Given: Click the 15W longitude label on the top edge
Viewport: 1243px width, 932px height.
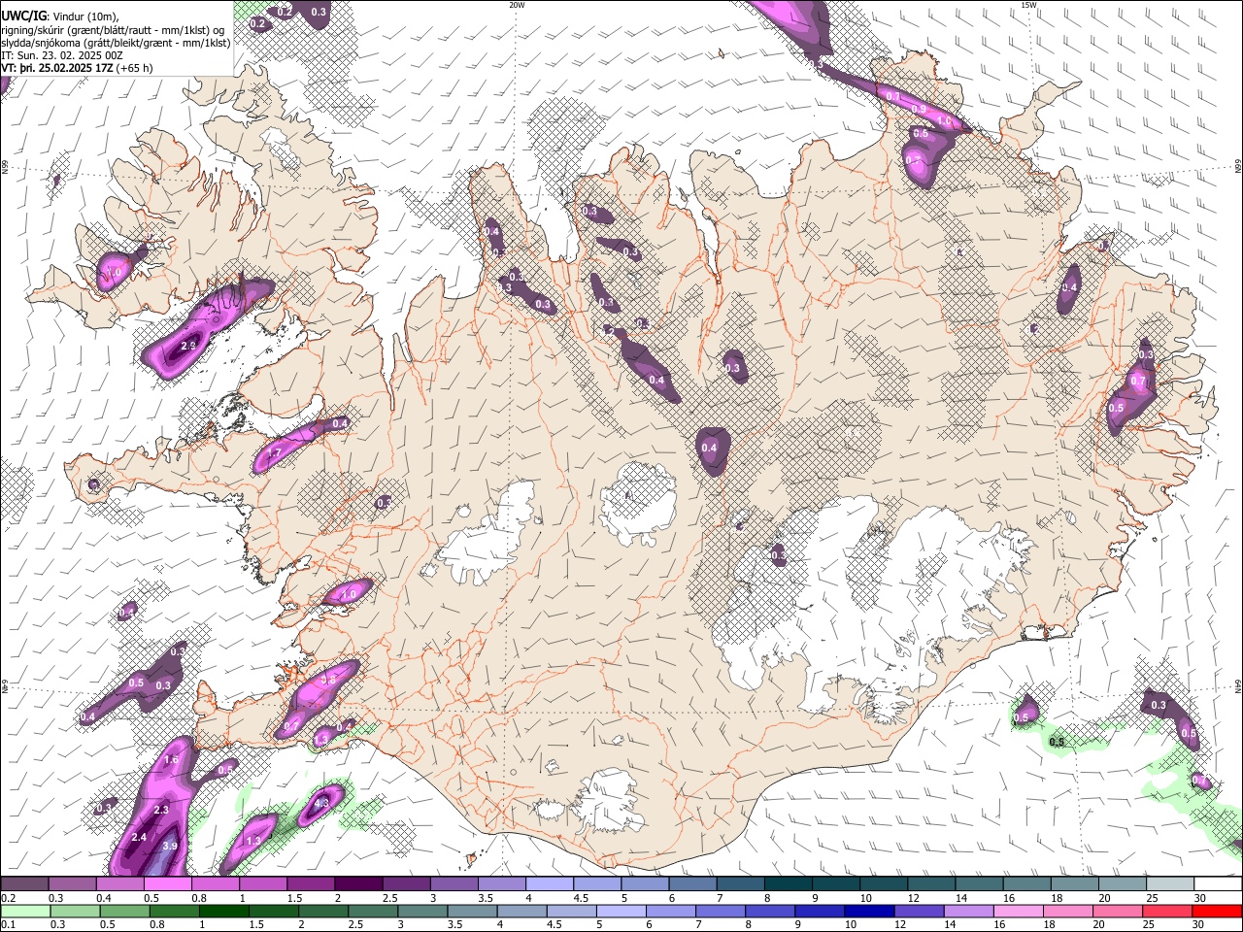Looking at the screenshot, I should tap(1028, 5).
